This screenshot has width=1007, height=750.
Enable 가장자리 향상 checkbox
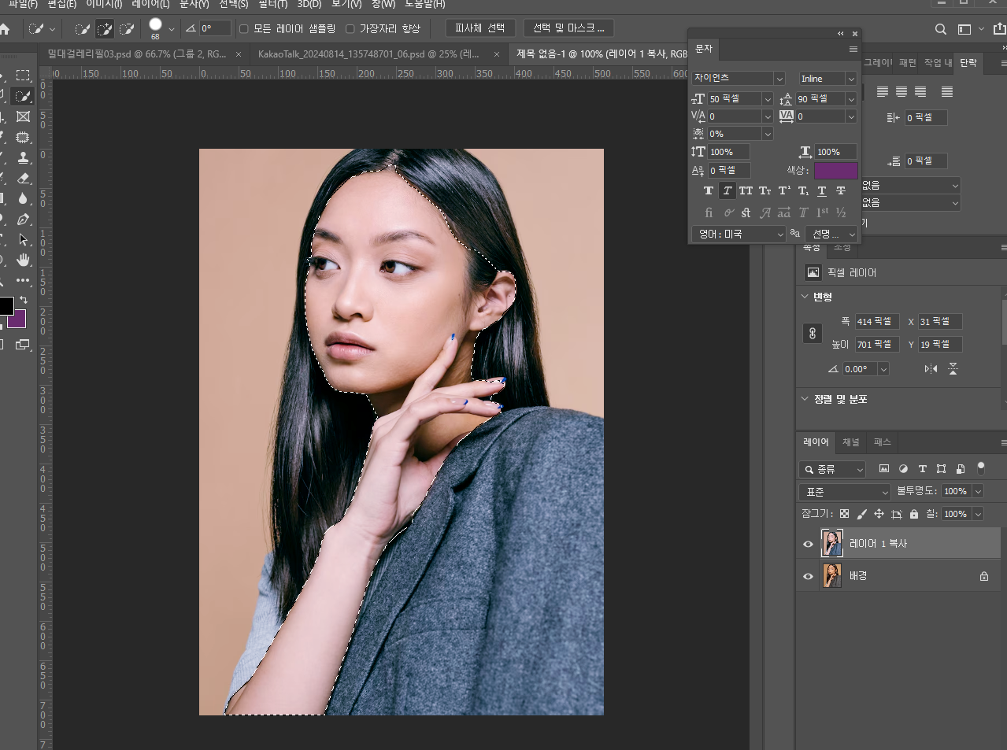click(350, 29)
